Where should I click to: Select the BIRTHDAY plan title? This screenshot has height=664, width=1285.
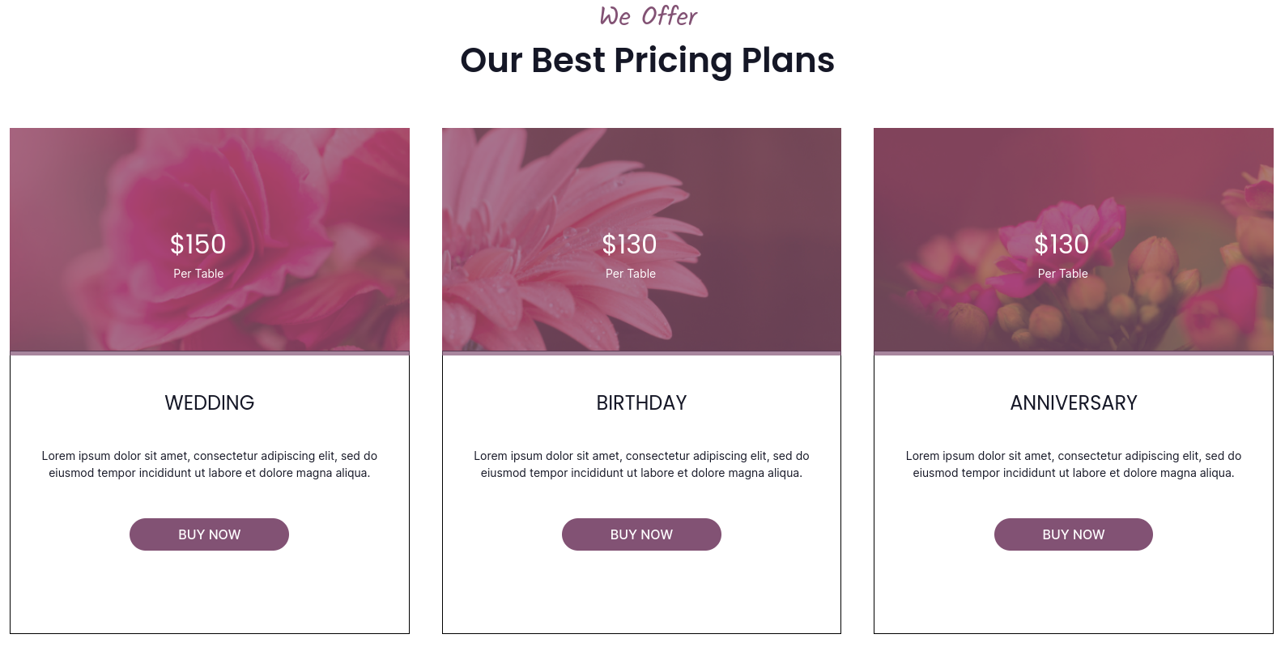coord(641,402)
